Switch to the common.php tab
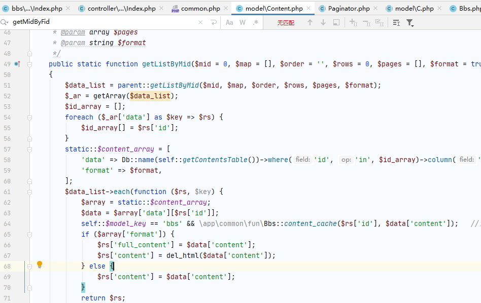 point(200,9)
